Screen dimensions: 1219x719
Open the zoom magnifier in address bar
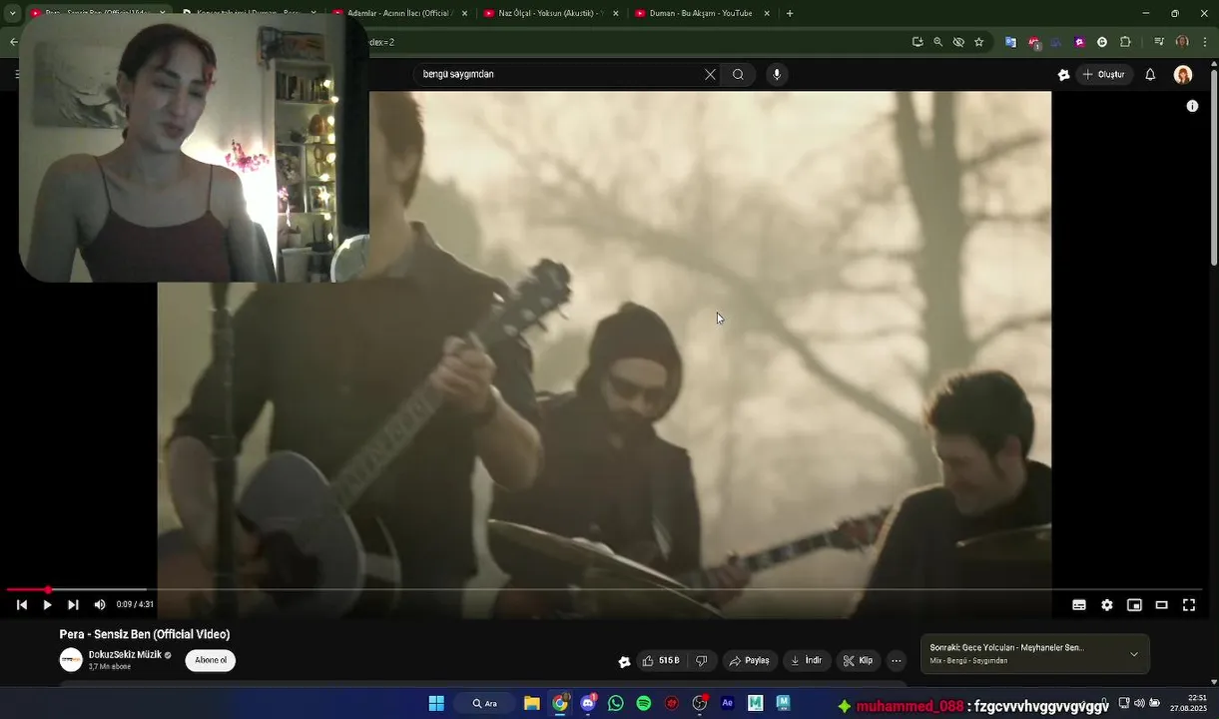(x=937, y=42)
